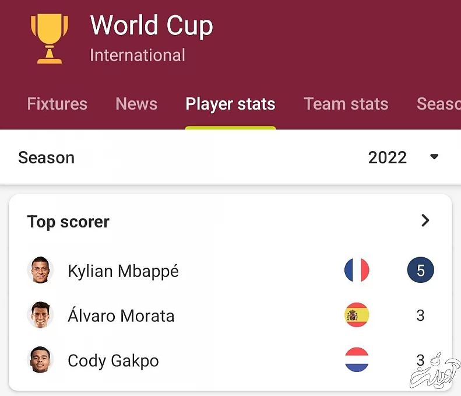Go to the Team stats tab
Viewport: 461px width, 396px height.
pyautogui.click(x=346, y=104)
